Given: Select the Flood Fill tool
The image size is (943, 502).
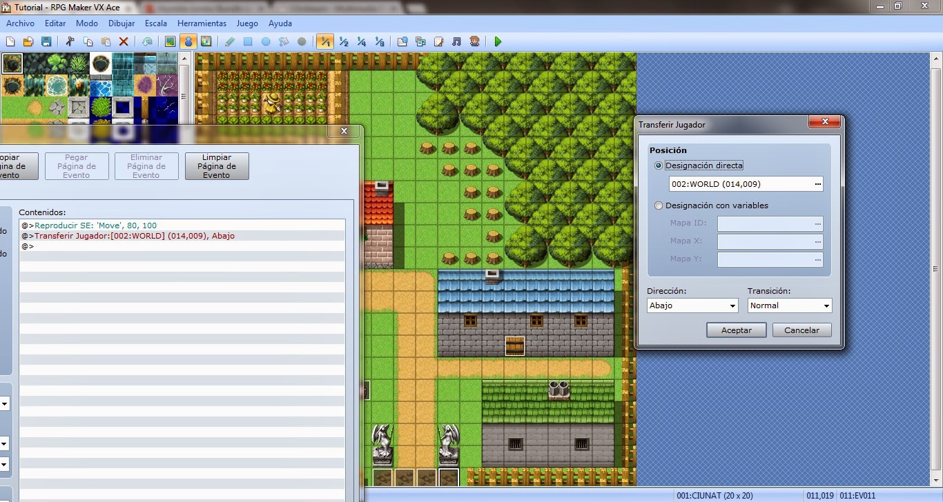Looking at the screenshot, I should [x=284, y=41].
